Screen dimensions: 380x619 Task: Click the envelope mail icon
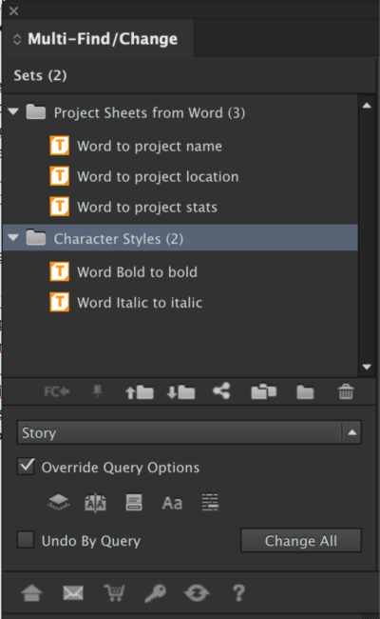pos(73,593)
